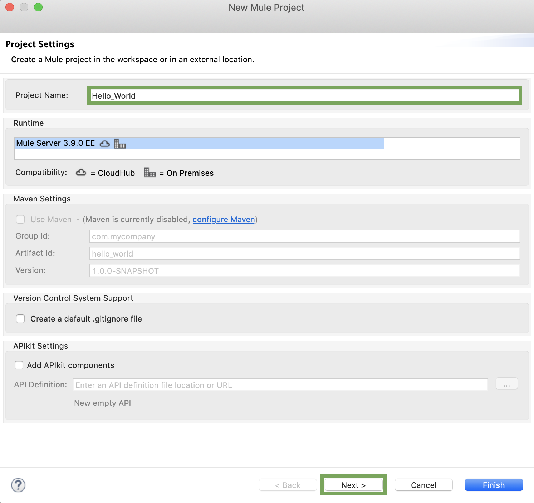The height and width of the screenshot is (503, 534).
Task: Click the Version field showing 1.0.0-SNAPSHOT
Action: coord(304,270)
